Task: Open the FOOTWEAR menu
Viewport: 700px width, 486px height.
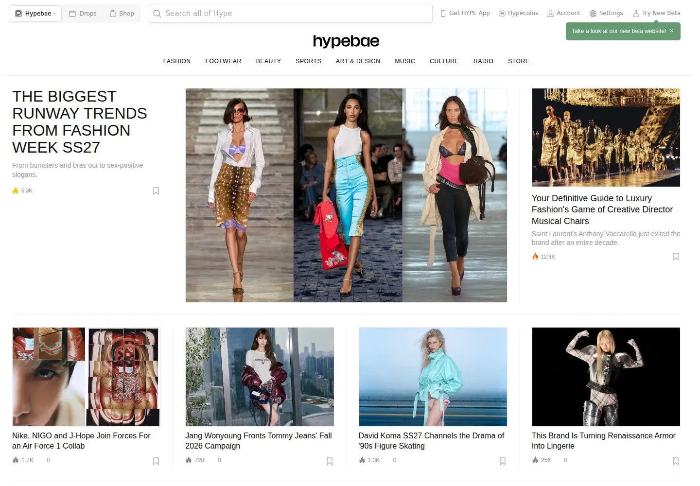Action: [x=223, y=61]
